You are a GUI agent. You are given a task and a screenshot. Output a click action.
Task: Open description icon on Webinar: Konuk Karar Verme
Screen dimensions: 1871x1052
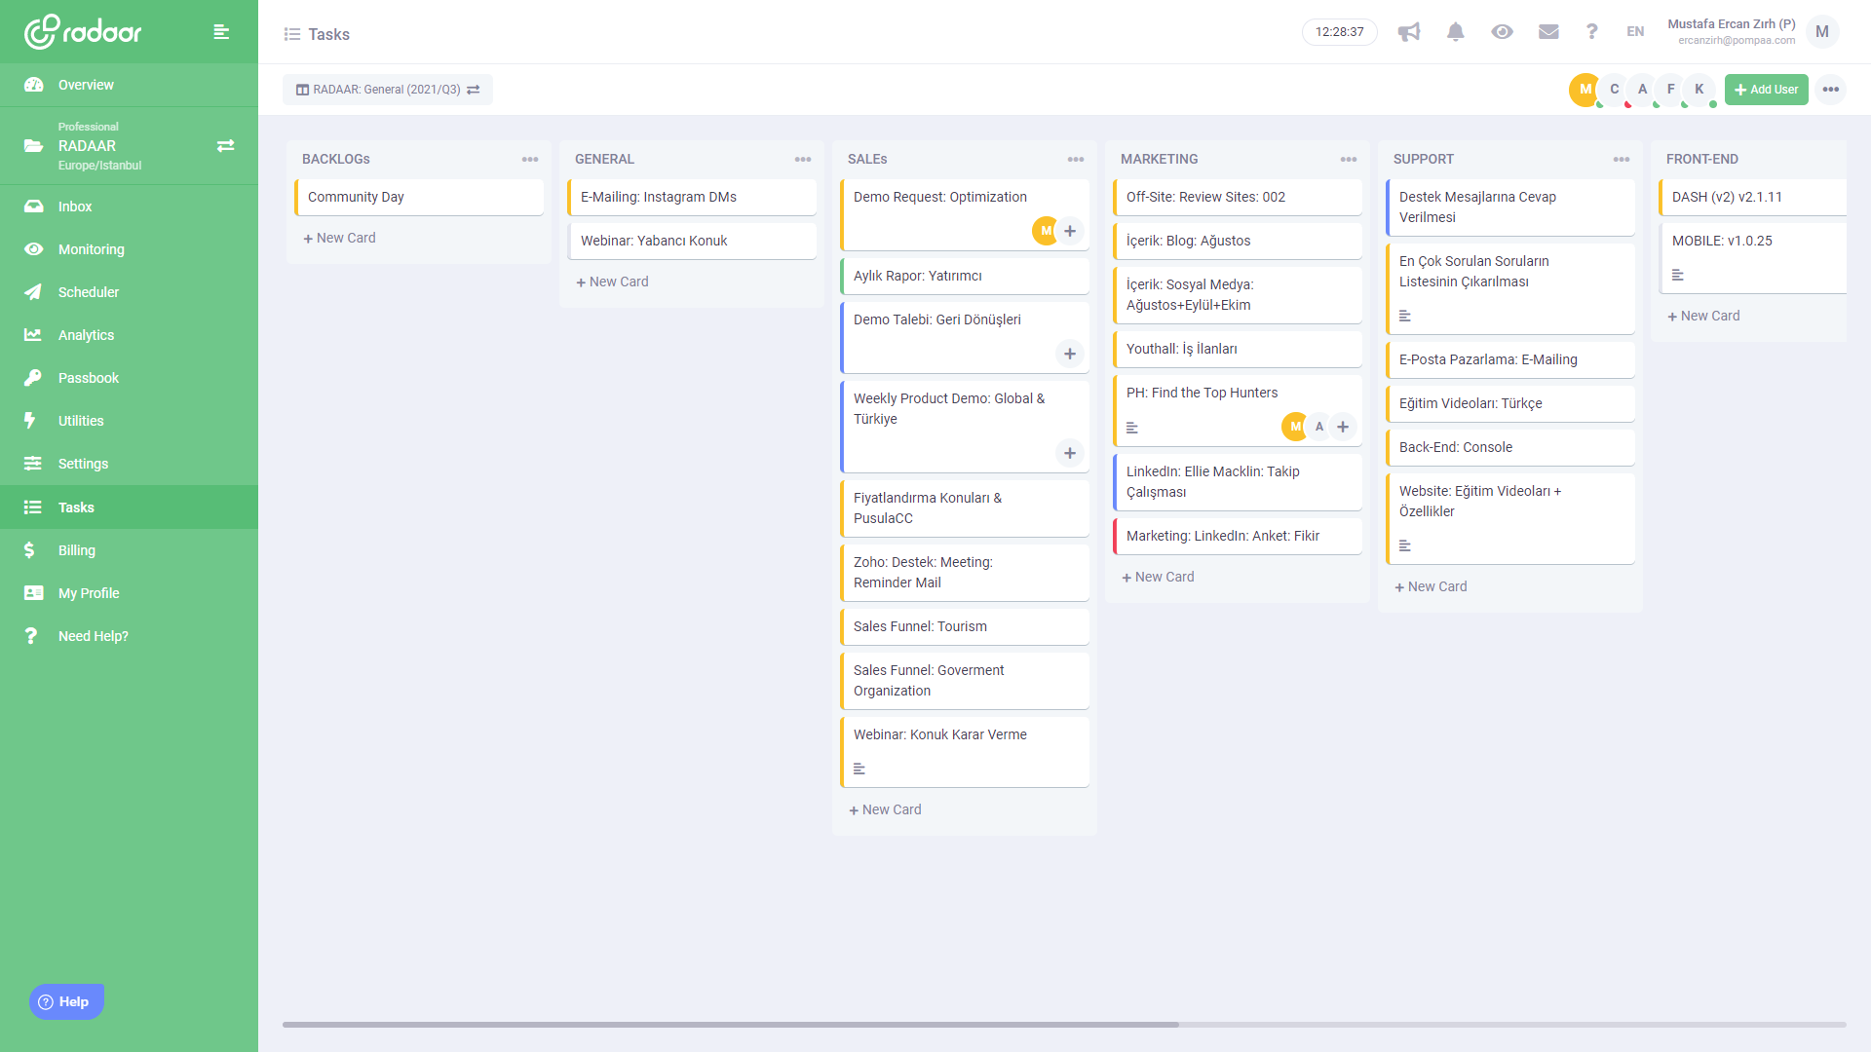(859, 769)
